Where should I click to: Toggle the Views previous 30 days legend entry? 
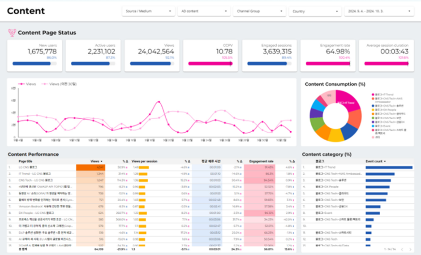[59, 84]
